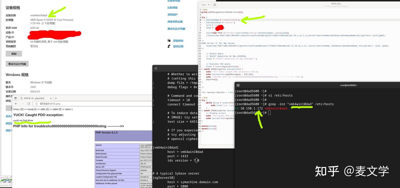The height and width of the screenshot is (188, 400).
Task: Click 'YUCK! Caught PDO exception:' heading
Action: tap(38, 115)
